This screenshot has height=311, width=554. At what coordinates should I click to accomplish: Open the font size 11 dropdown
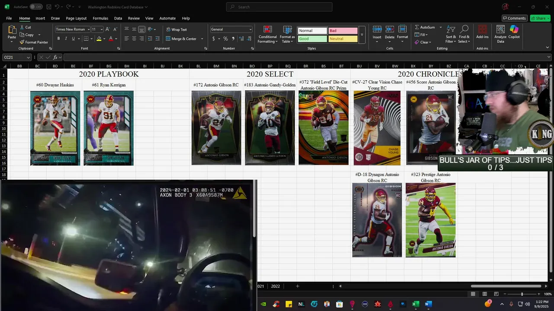pyautogui.click(x=102, y=29)
